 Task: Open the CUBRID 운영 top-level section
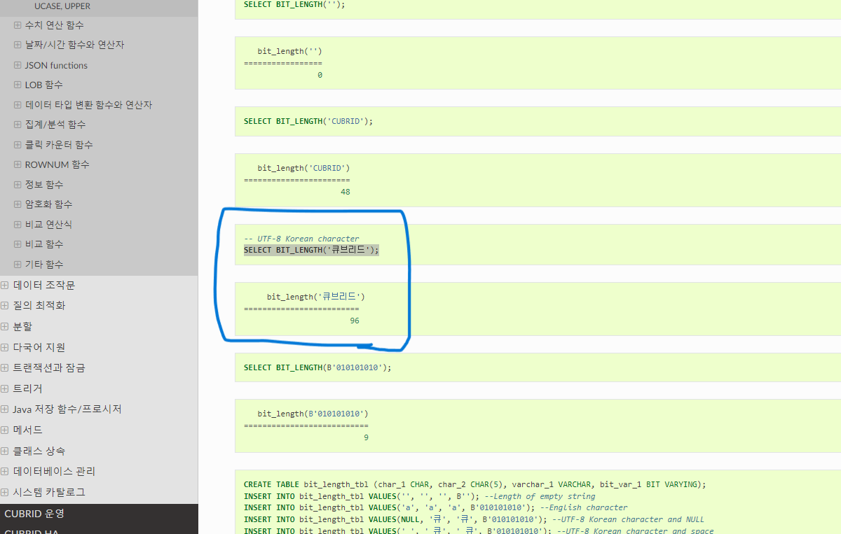34,514
